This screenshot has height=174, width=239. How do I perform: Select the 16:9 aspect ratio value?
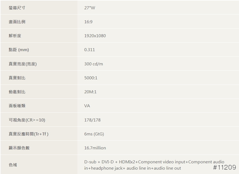[89, 22]
